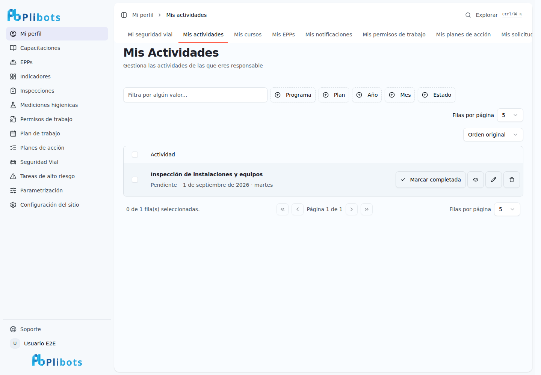Open Tareas de alto riesgo warning icon
The image size is (541, 375).
(x=13, y=176)
